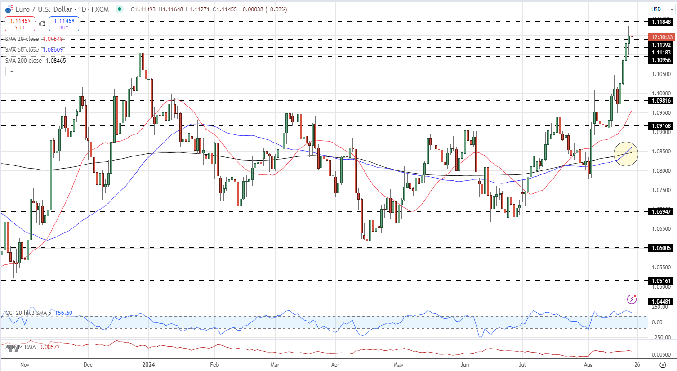This screenshot has width=677, height=371.
Task: Click the 1.11848 price label
Action: [661, 22]
